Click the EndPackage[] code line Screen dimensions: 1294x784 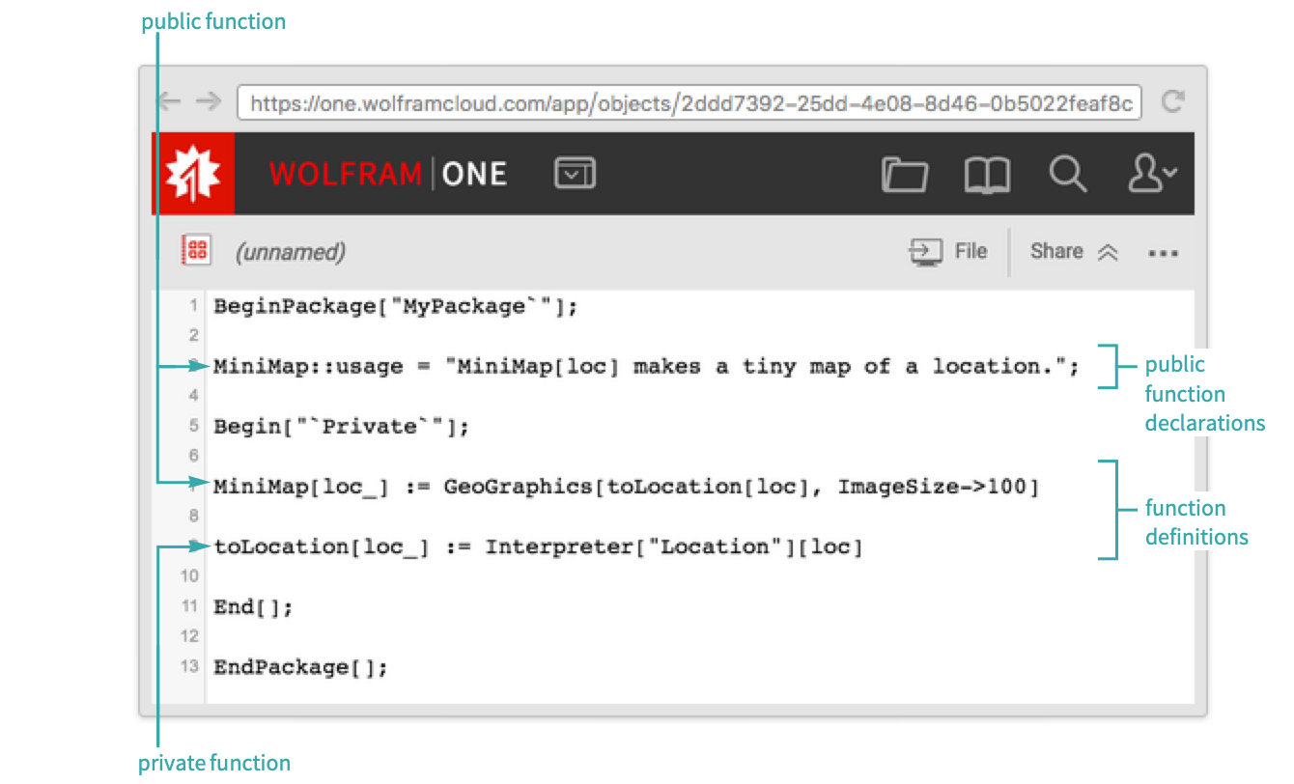pos(300,667)
